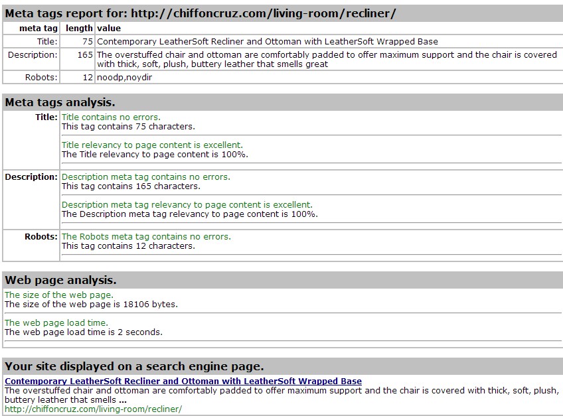
Task: Click 'Your site displayed on a search engine page.' heading
Action: (134, 366)
